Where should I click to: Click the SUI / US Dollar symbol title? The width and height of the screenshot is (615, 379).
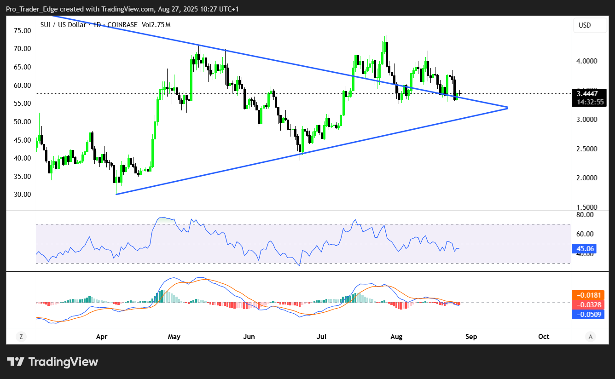point(64,25)
